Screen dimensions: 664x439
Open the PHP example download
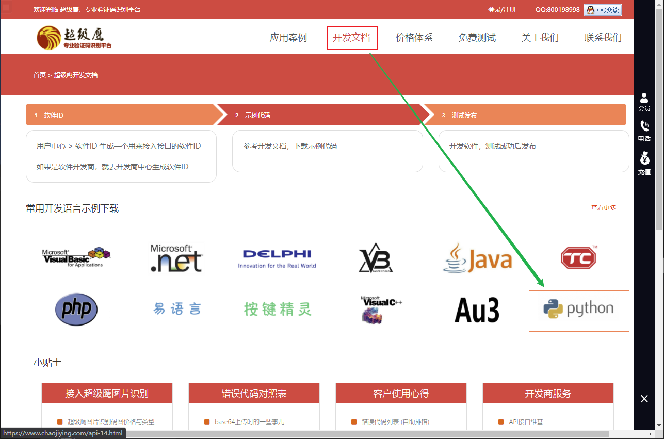[76, 309]
